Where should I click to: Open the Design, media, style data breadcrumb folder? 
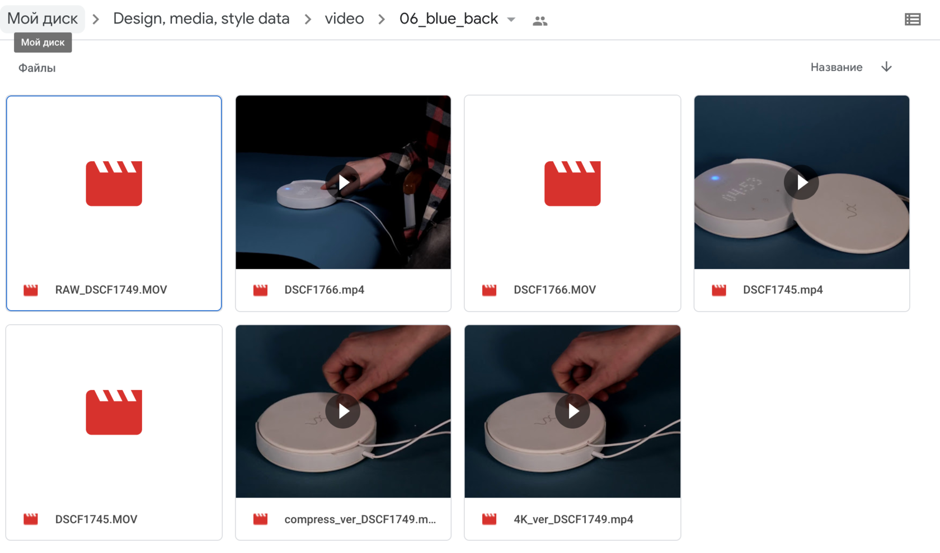pos(201,18)
